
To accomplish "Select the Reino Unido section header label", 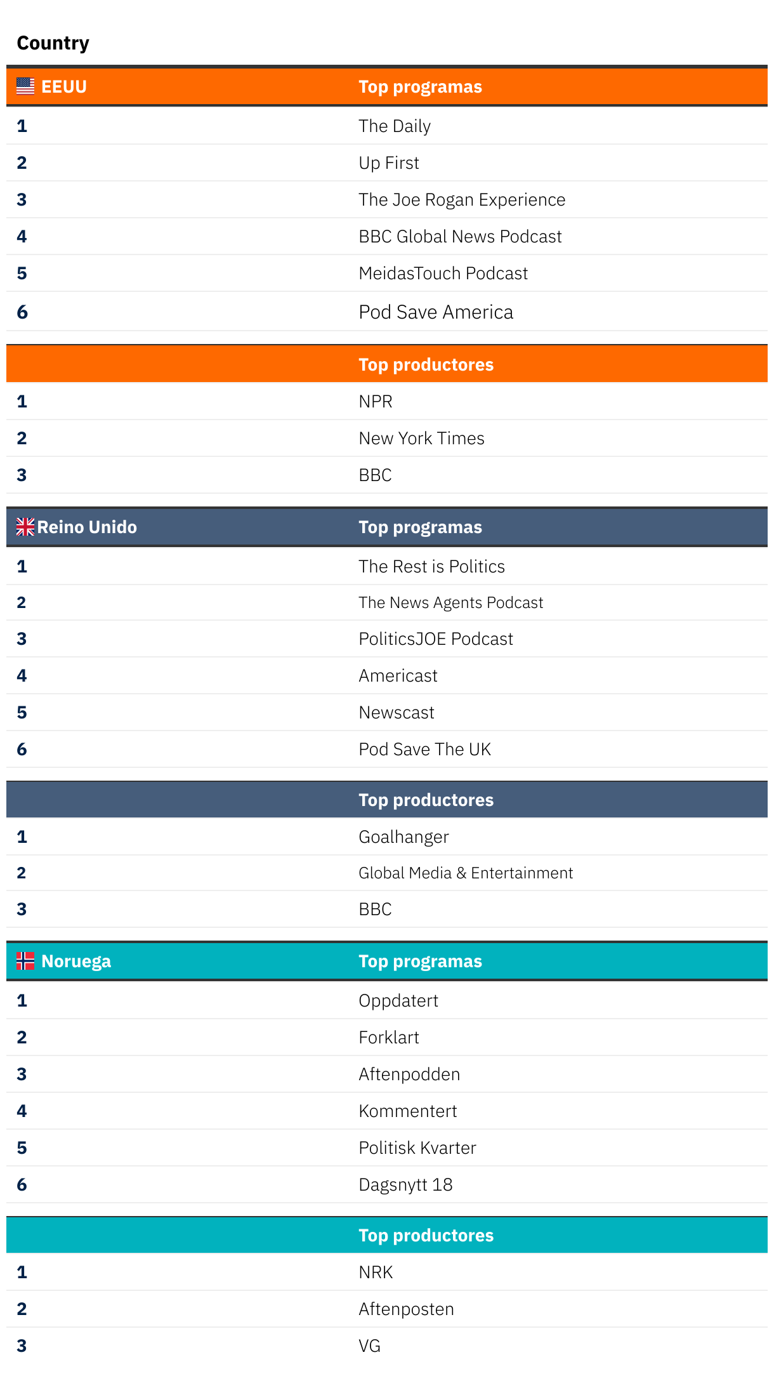I will [87, 527].
